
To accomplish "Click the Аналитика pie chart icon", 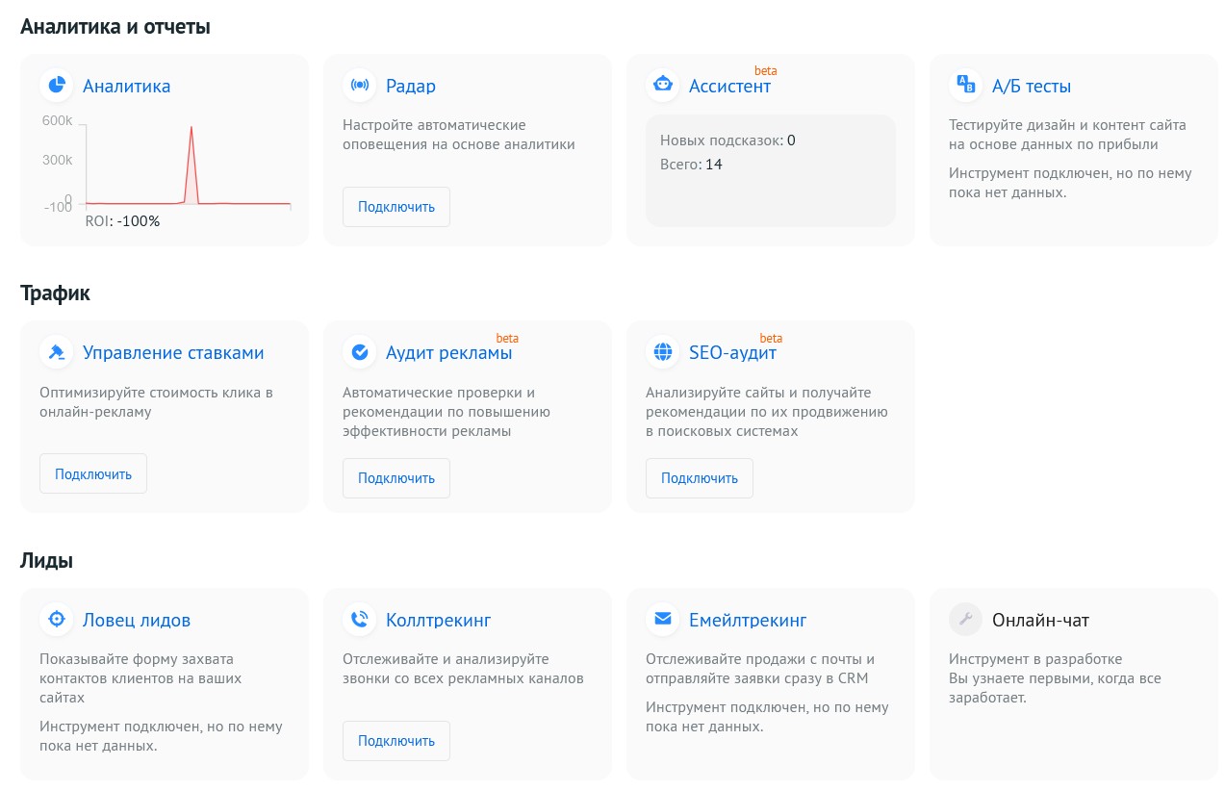I will point(57,86).
